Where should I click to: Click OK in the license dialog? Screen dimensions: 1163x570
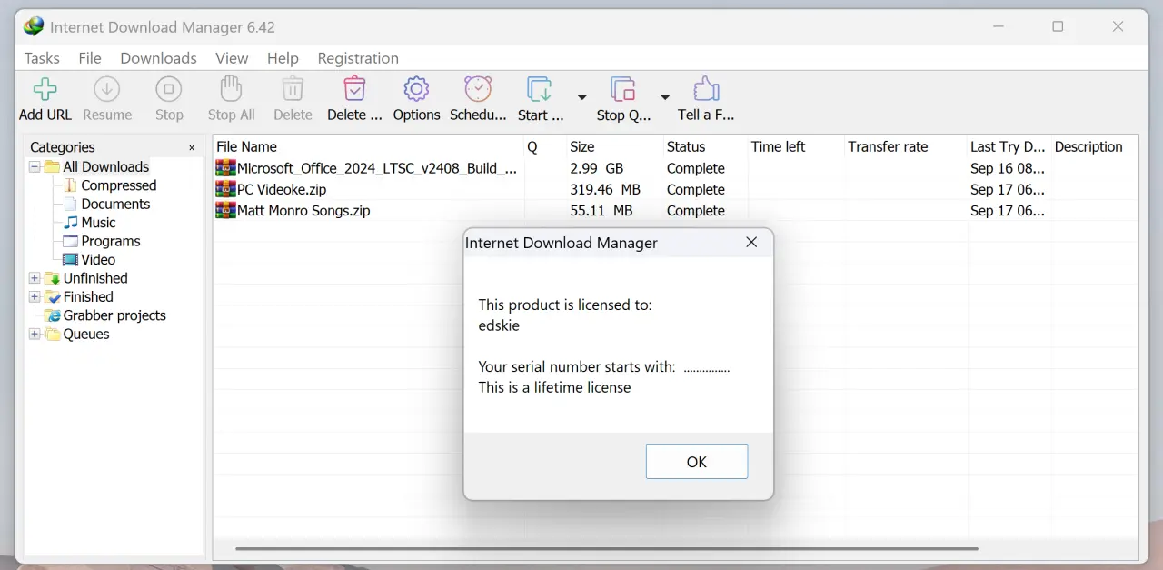tap(697, 462)
